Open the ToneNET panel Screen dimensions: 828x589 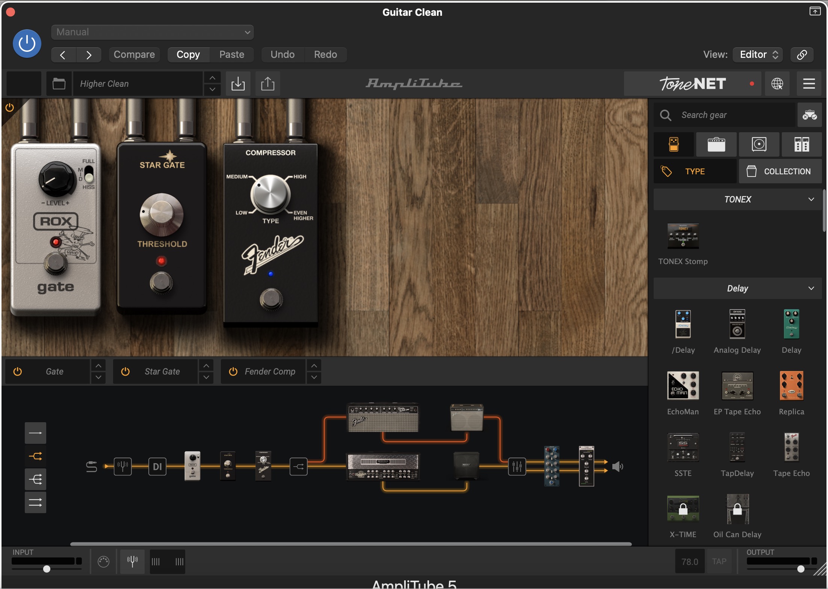coord(692,84)
